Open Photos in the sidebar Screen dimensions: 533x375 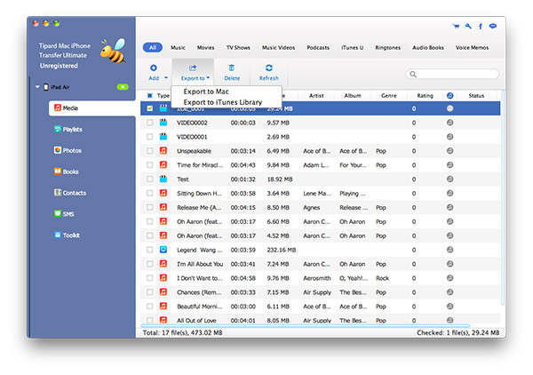tap(68, 150)
